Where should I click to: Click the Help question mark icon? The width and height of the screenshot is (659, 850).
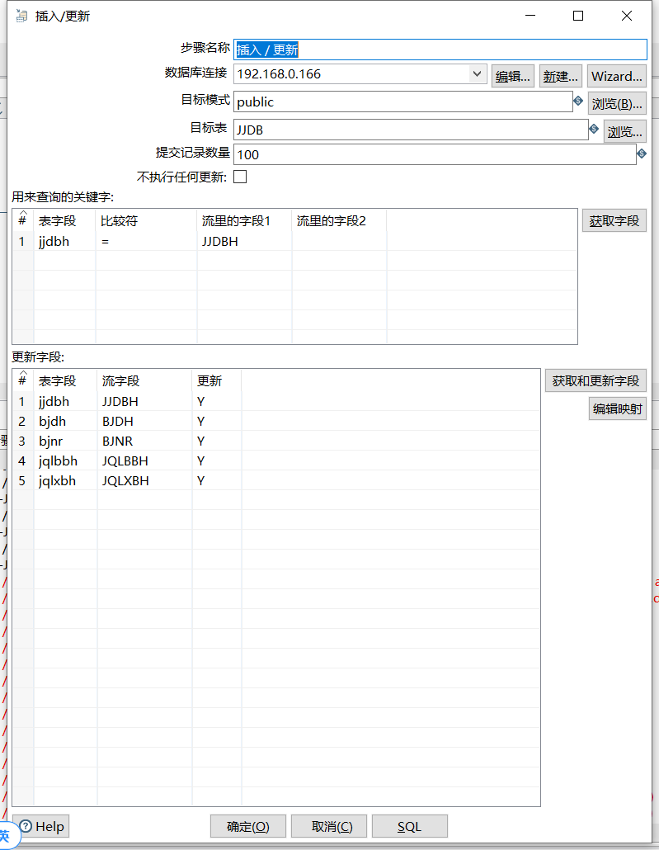click(x=26, y=826)
